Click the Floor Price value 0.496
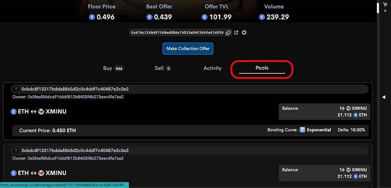Screen dimensions: 391x188 pos(105,17)
